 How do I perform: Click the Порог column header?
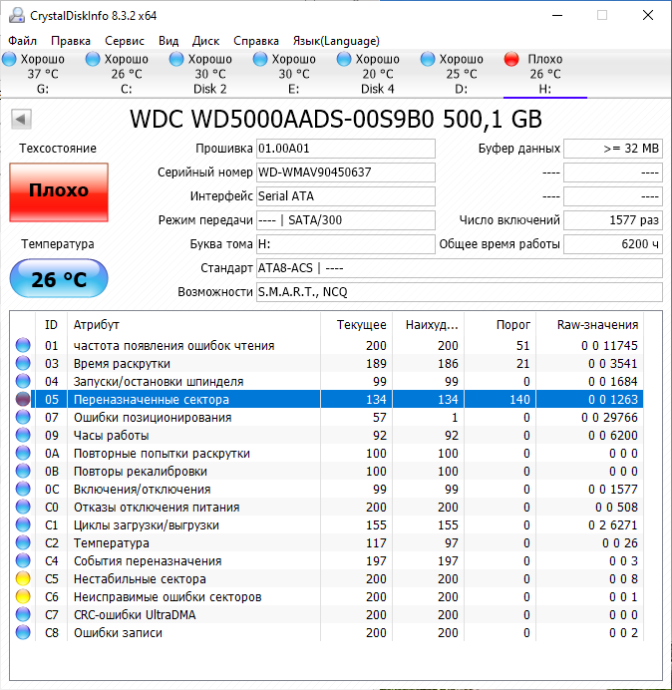[x=500, y=325]
